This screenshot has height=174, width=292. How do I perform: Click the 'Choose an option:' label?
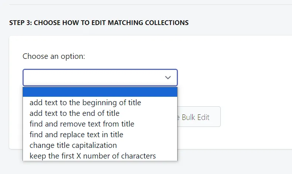[x=54, y=56]
